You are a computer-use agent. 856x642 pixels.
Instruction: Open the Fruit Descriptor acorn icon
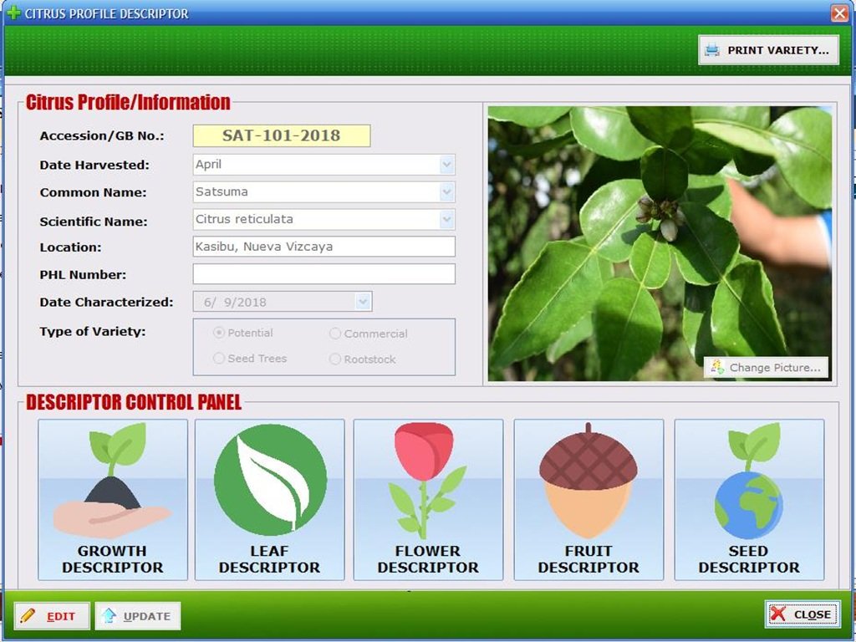[x=588, y=499]
